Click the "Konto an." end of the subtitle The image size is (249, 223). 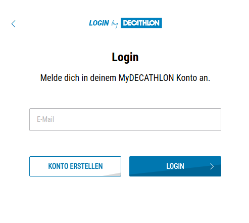point(193,78)
